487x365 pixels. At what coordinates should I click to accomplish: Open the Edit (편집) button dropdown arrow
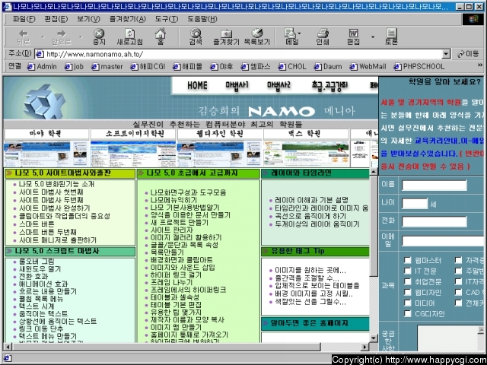point(373,37)
